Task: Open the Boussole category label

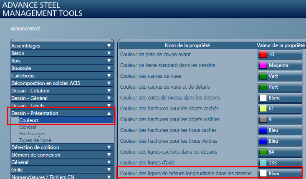Action: tap(21, 68)
